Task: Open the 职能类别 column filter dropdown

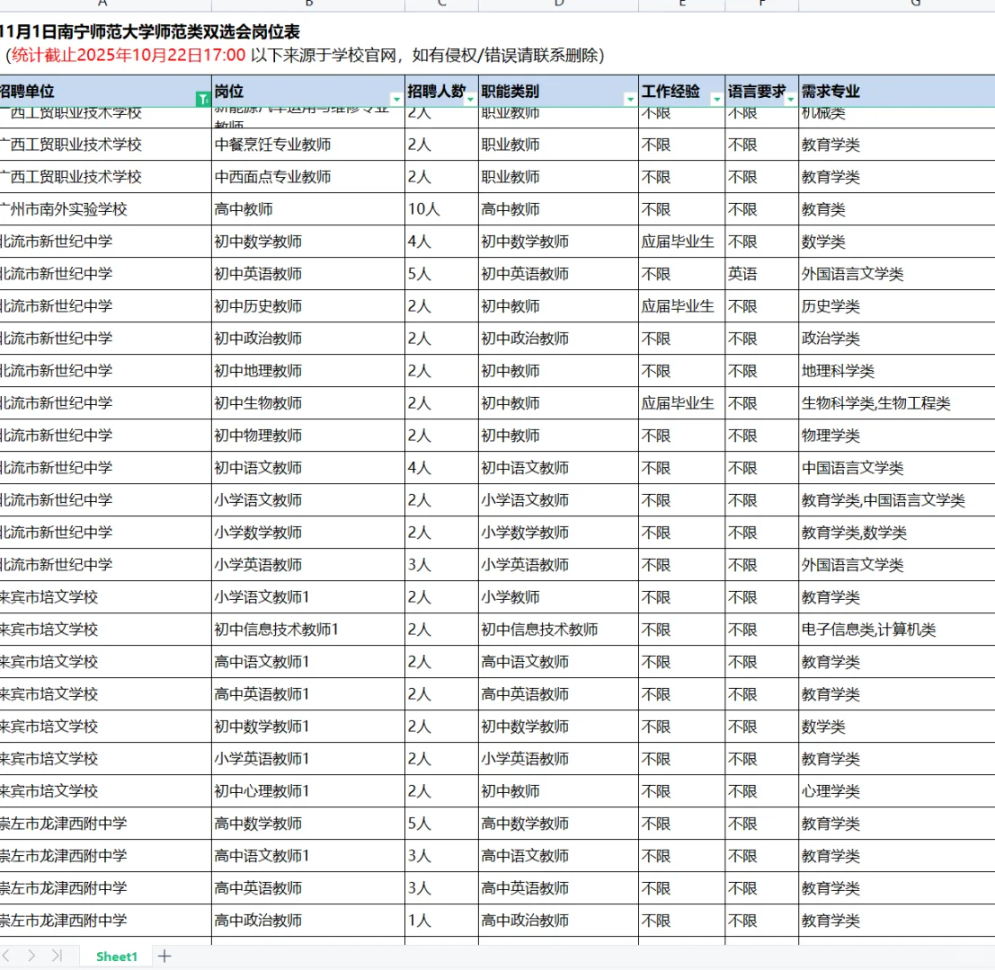Action: pyautogui.click(x=630, y=99)
